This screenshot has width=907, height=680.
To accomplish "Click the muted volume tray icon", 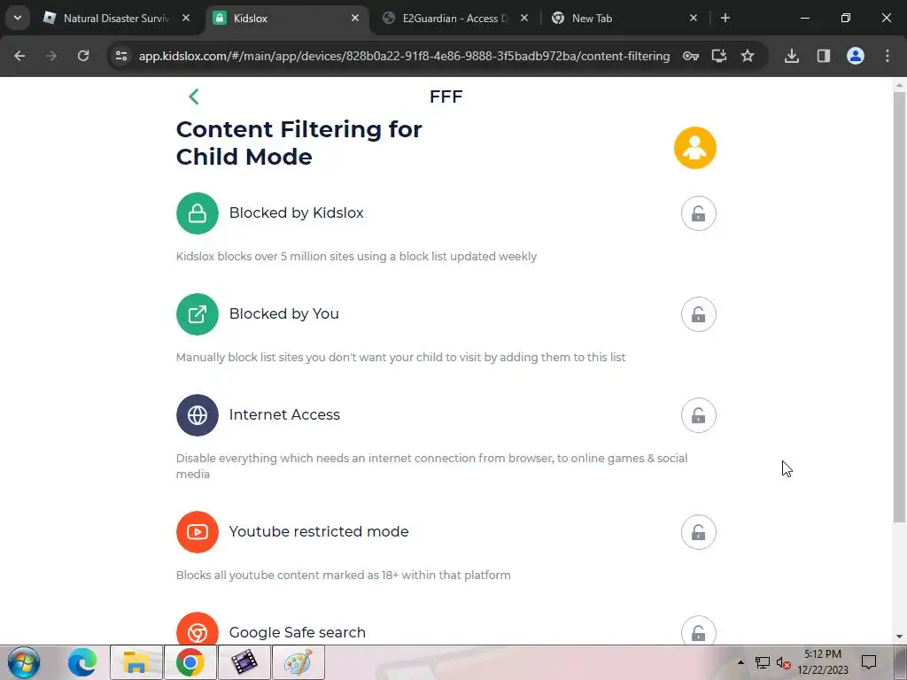I will pos(784,662).
